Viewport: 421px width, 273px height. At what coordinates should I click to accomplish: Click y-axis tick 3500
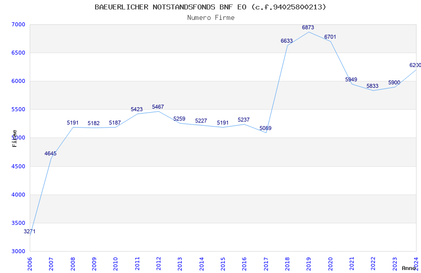pyautogui.click(x=18, y=223)
